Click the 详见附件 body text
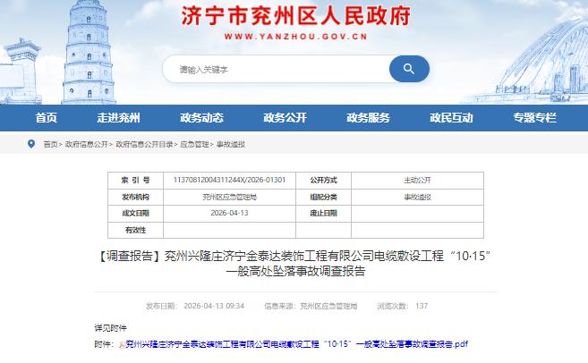 (x=111, y=328)
